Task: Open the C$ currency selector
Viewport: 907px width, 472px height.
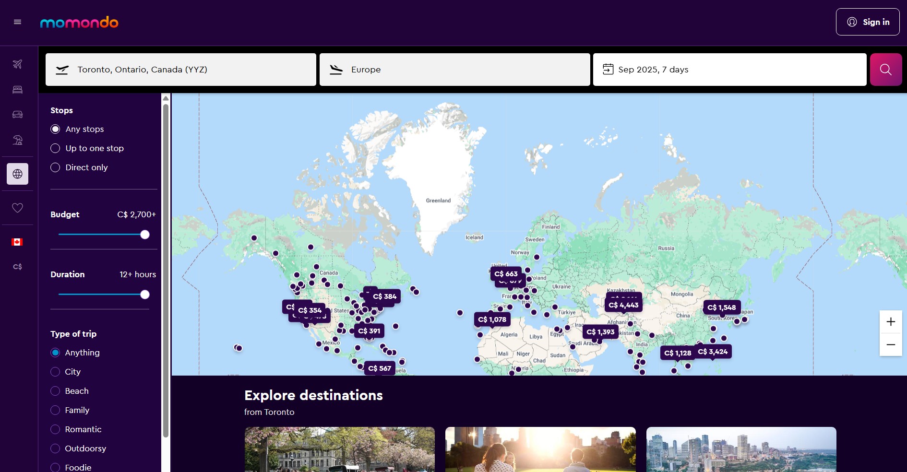Action: point(17,266)
